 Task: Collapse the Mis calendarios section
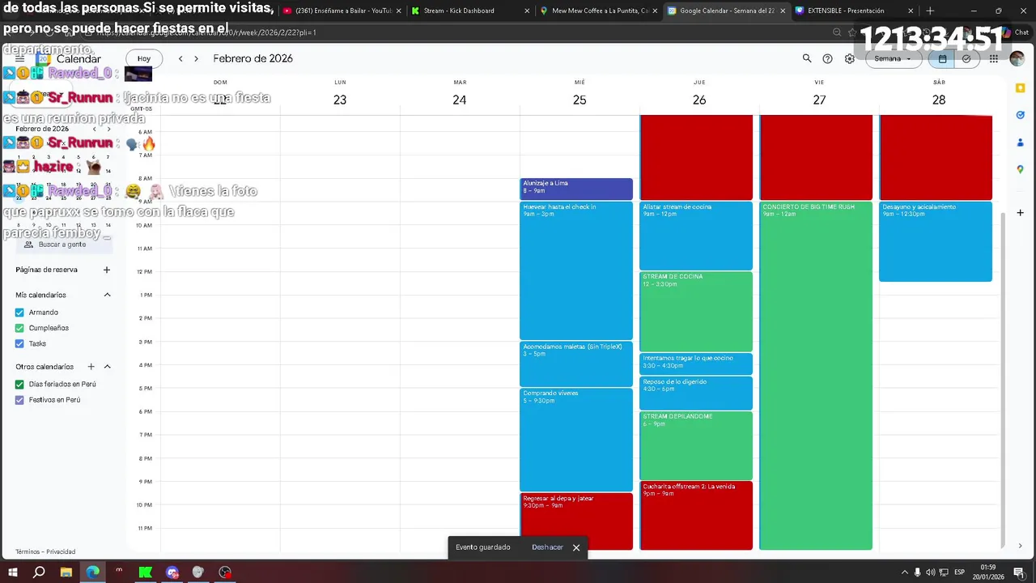(107, 295)
